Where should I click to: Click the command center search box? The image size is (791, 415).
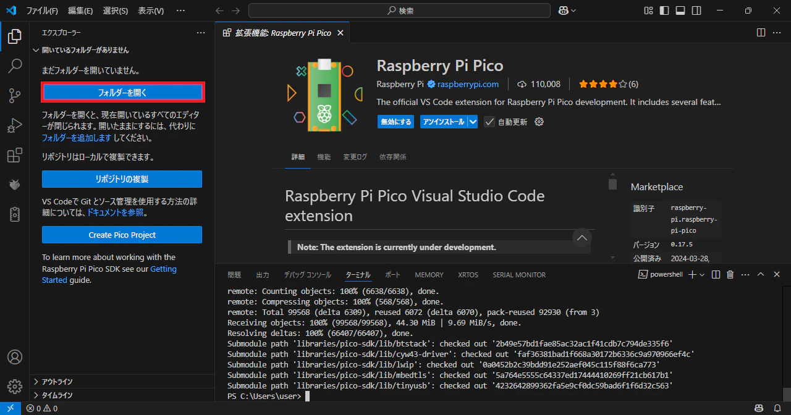click(399, 10)
